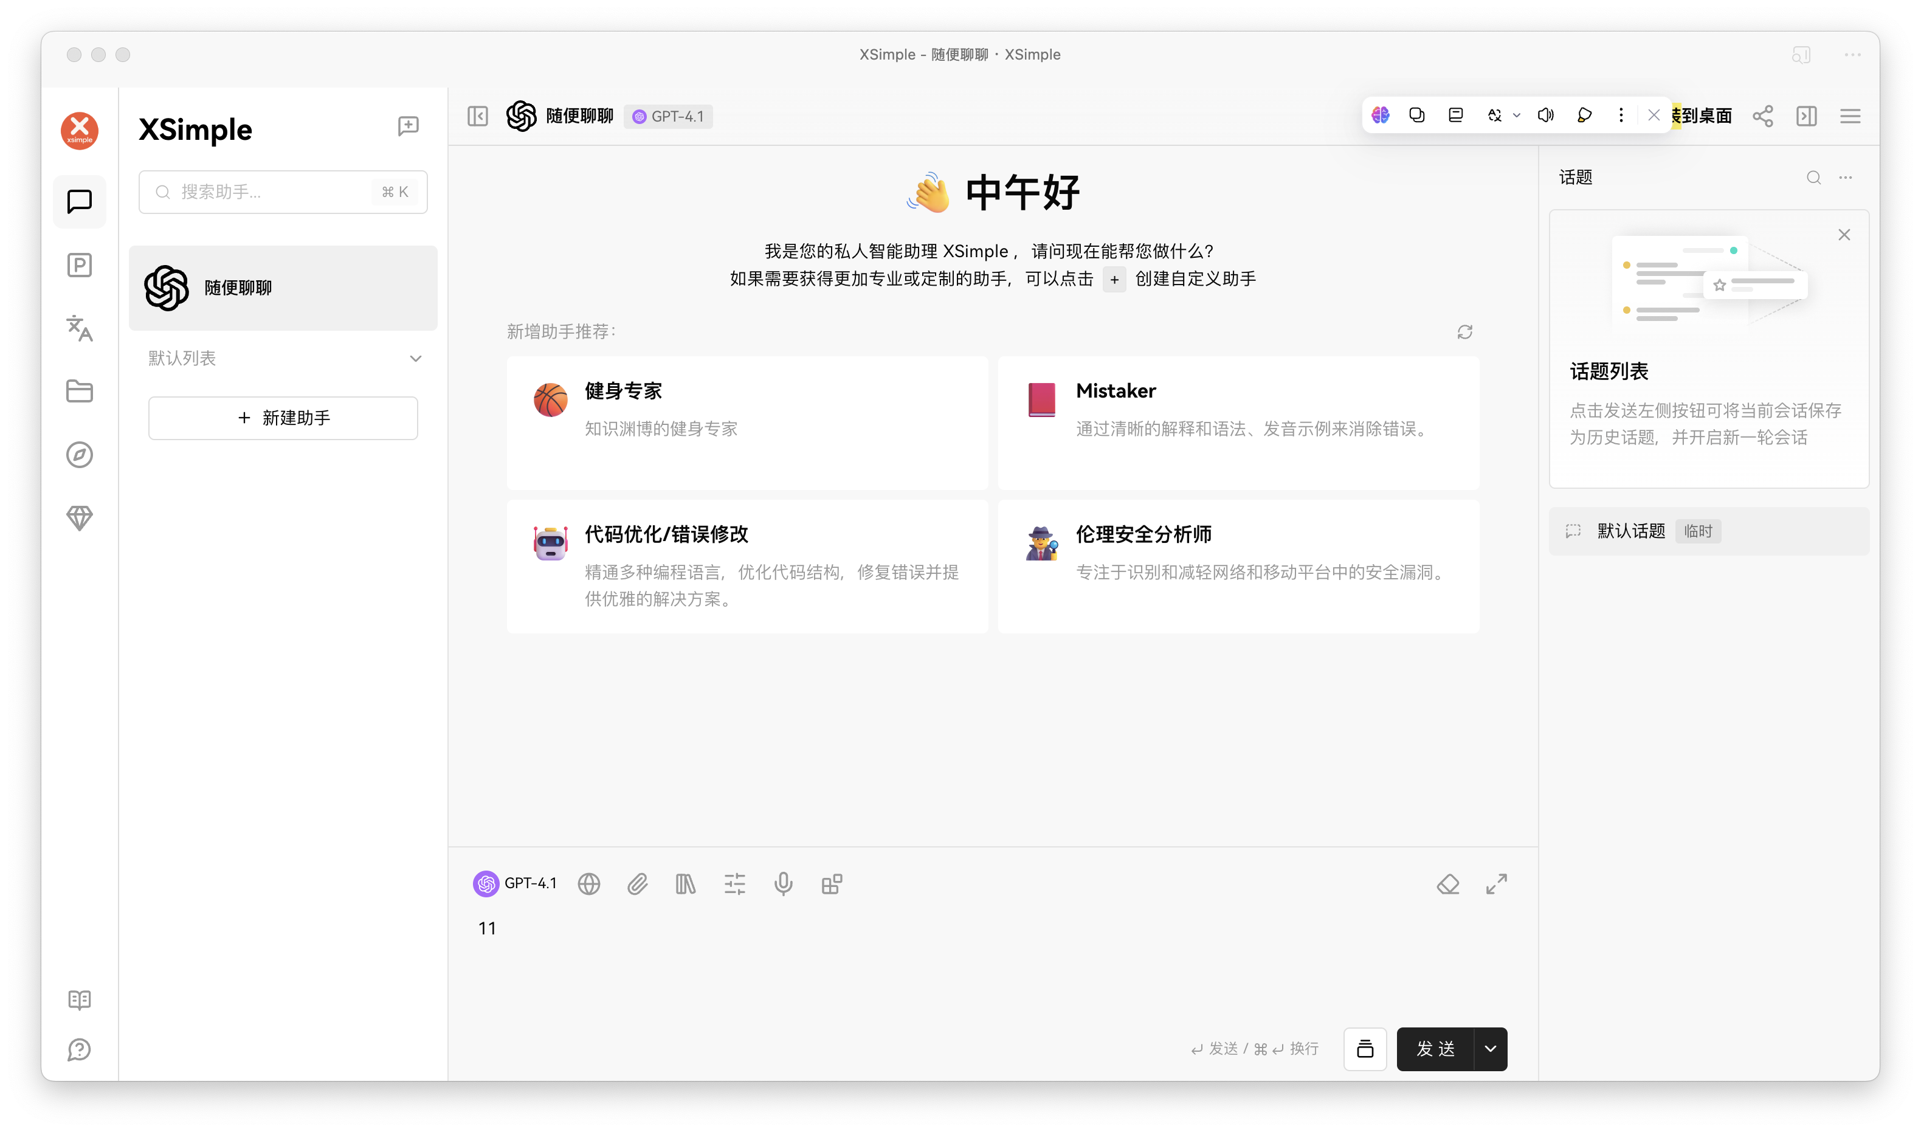Expand the 默认列表 section
Screen dimensions: 1921x1132
(416, 357)
